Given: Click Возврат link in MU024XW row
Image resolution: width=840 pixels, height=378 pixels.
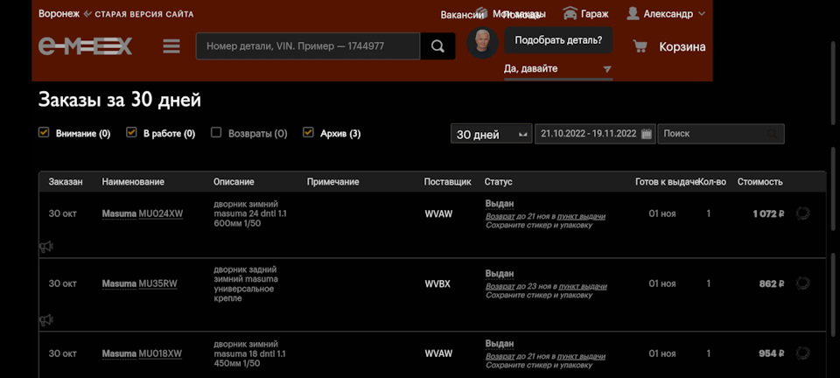Looking at the screenshot, I should tap(500, 216).
